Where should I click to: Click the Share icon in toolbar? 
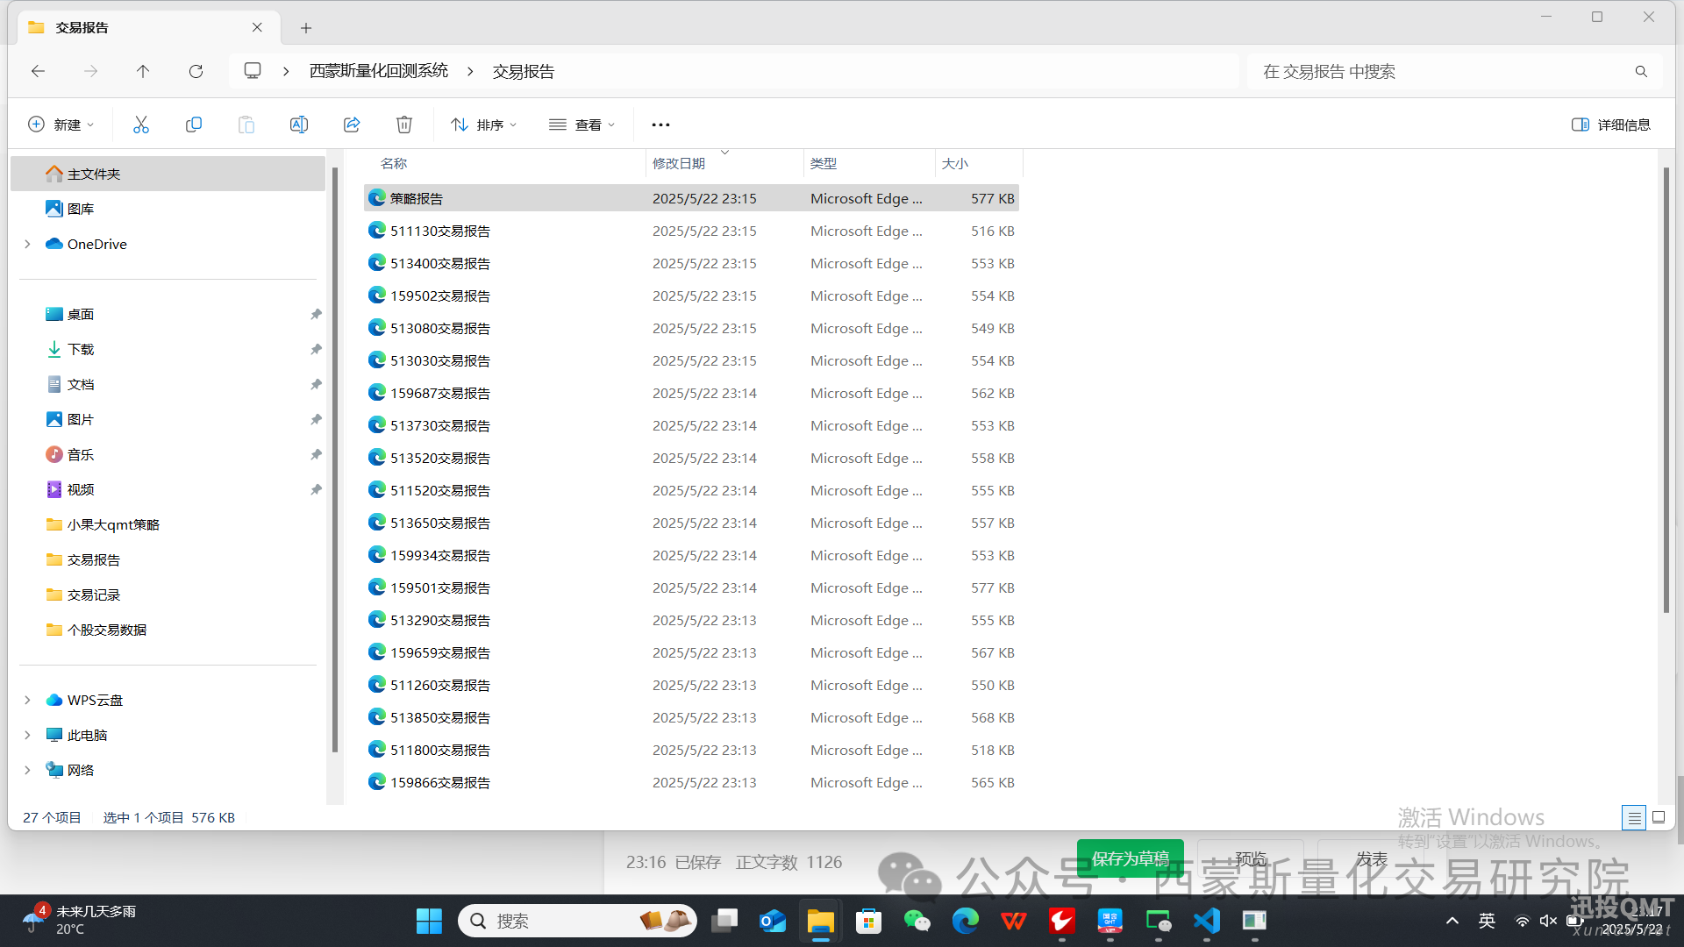tap(352, 125)
